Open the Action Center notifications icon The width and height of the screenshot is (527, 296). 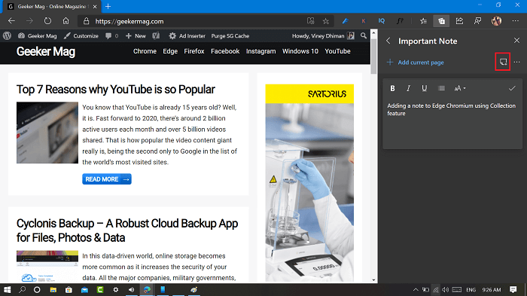(x=513, y=290)
